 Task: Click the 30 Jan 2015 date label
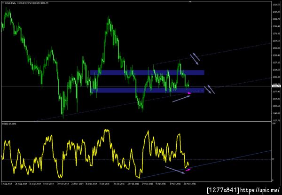pyautogui.click(x=119, y=184)
